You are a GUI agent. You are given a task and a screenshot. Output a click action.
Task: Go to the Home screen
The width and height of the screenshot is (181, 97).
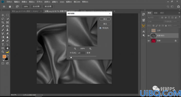pos(4,7)
